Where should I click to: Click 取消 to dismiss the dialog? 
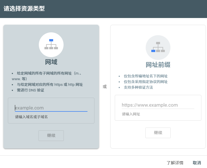[x=197, y=163]
